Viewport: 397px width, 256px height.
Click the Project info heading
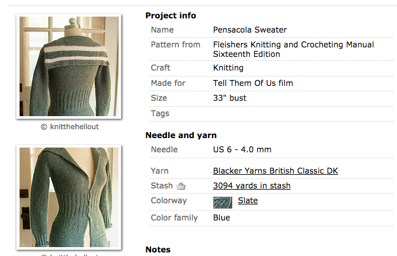tap(171, 15)
